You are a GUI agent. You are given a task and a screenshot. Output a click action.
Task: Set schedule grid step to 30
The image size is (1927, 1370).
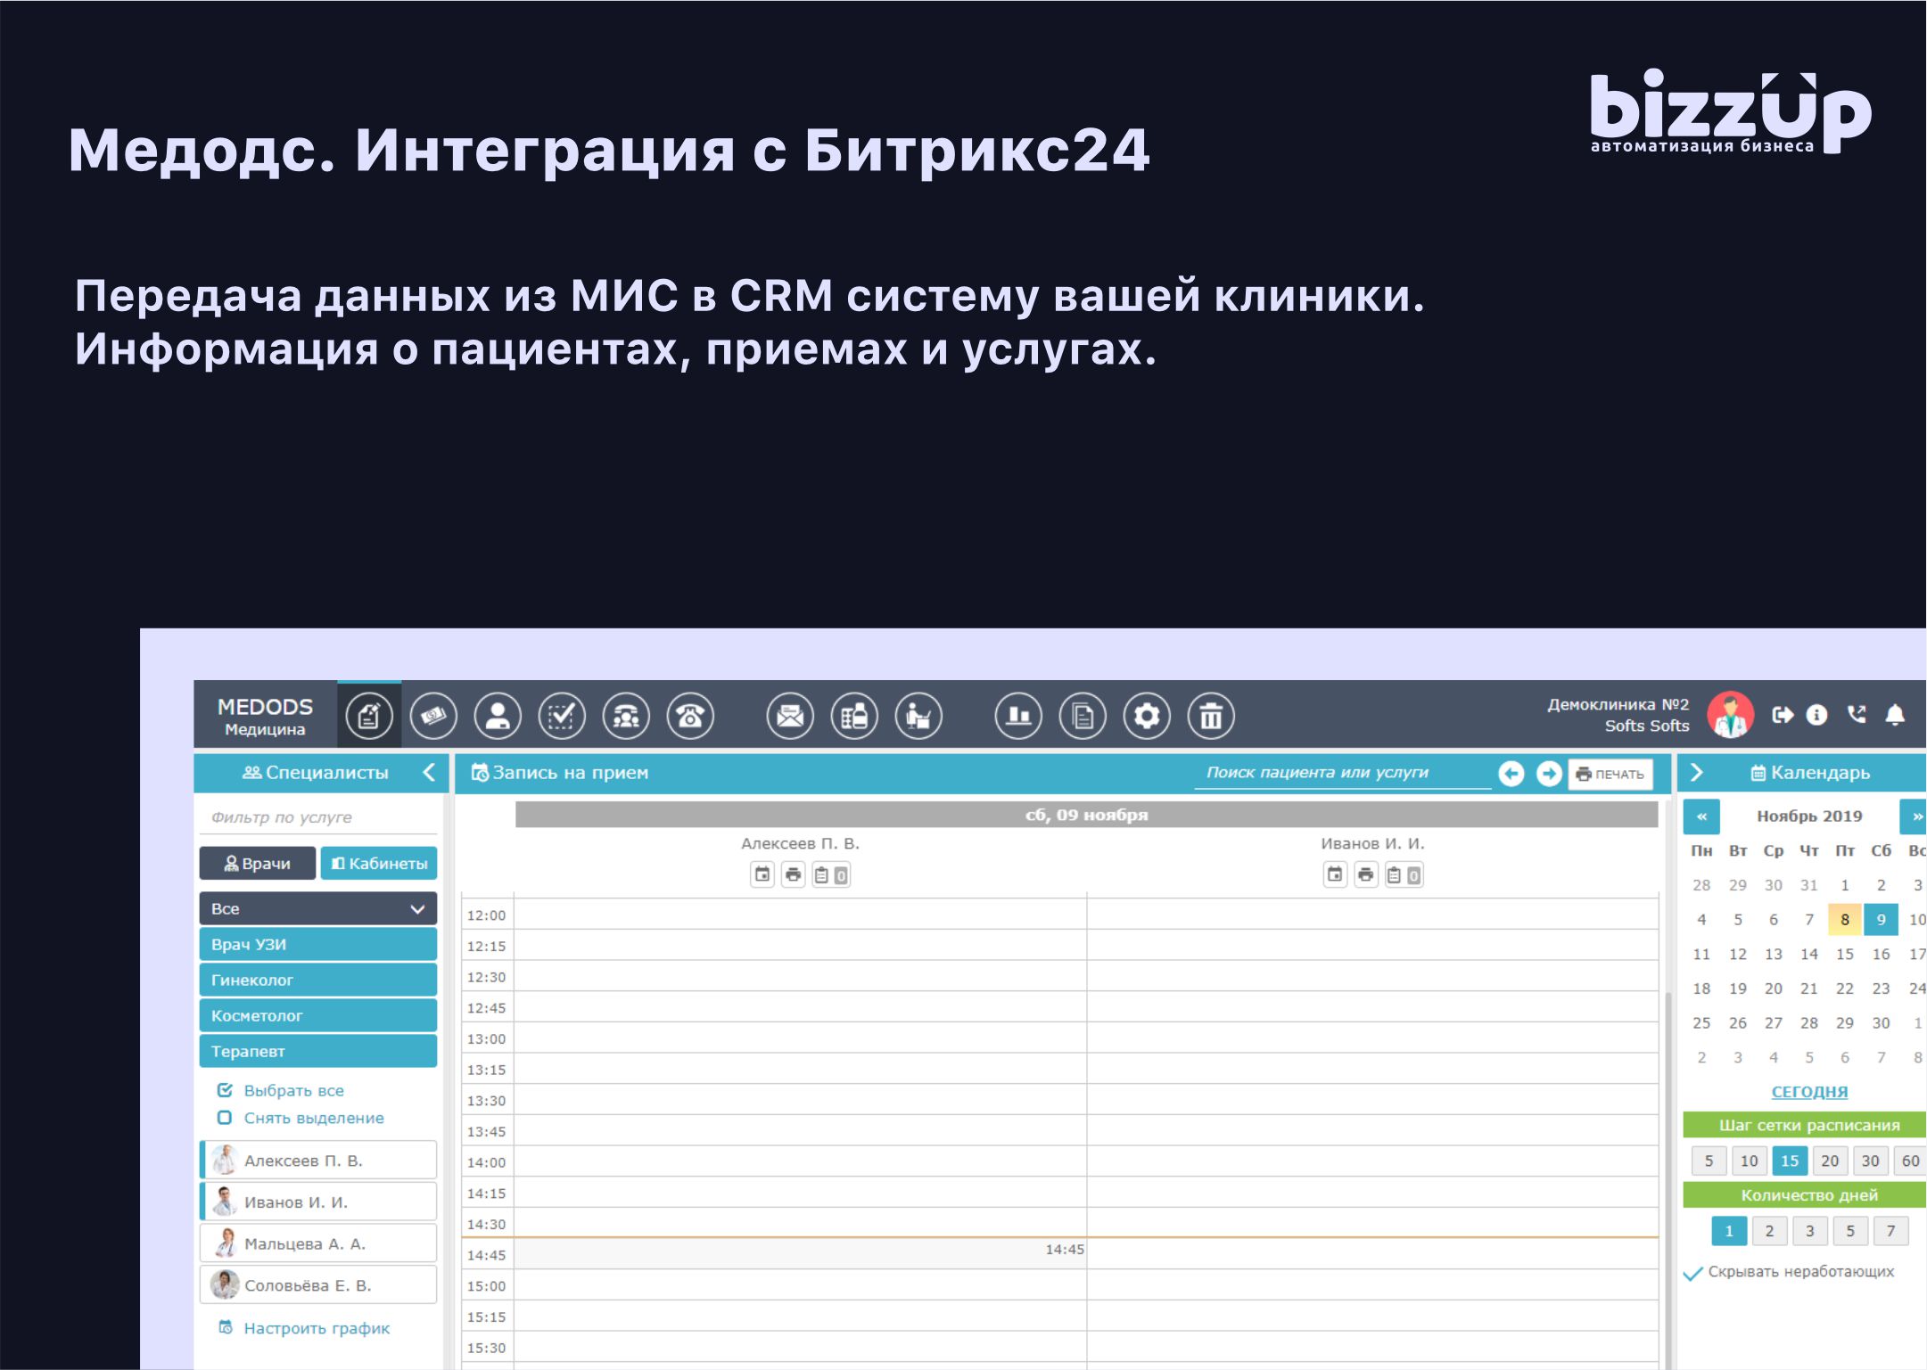[1870, 1161]
